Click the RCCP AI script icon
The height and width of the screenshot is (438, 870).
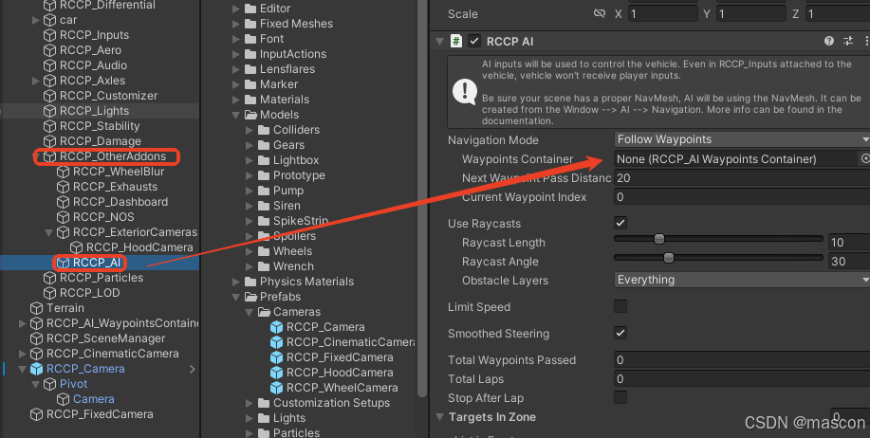click(456, 41)
